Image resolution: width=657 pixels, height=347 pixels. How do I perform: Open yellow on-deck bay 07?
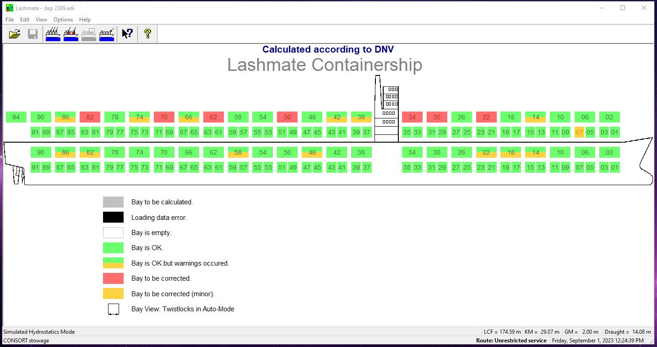point(579,133)
